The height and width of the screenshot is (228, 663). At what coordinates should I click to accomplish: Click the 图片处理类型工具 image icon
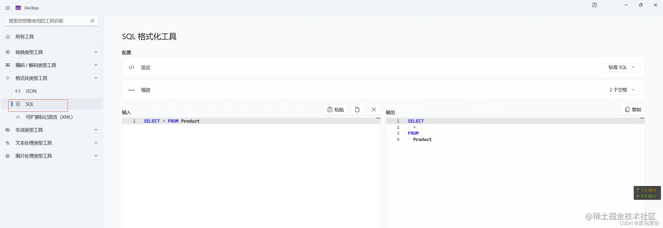(x=7, y=156)
